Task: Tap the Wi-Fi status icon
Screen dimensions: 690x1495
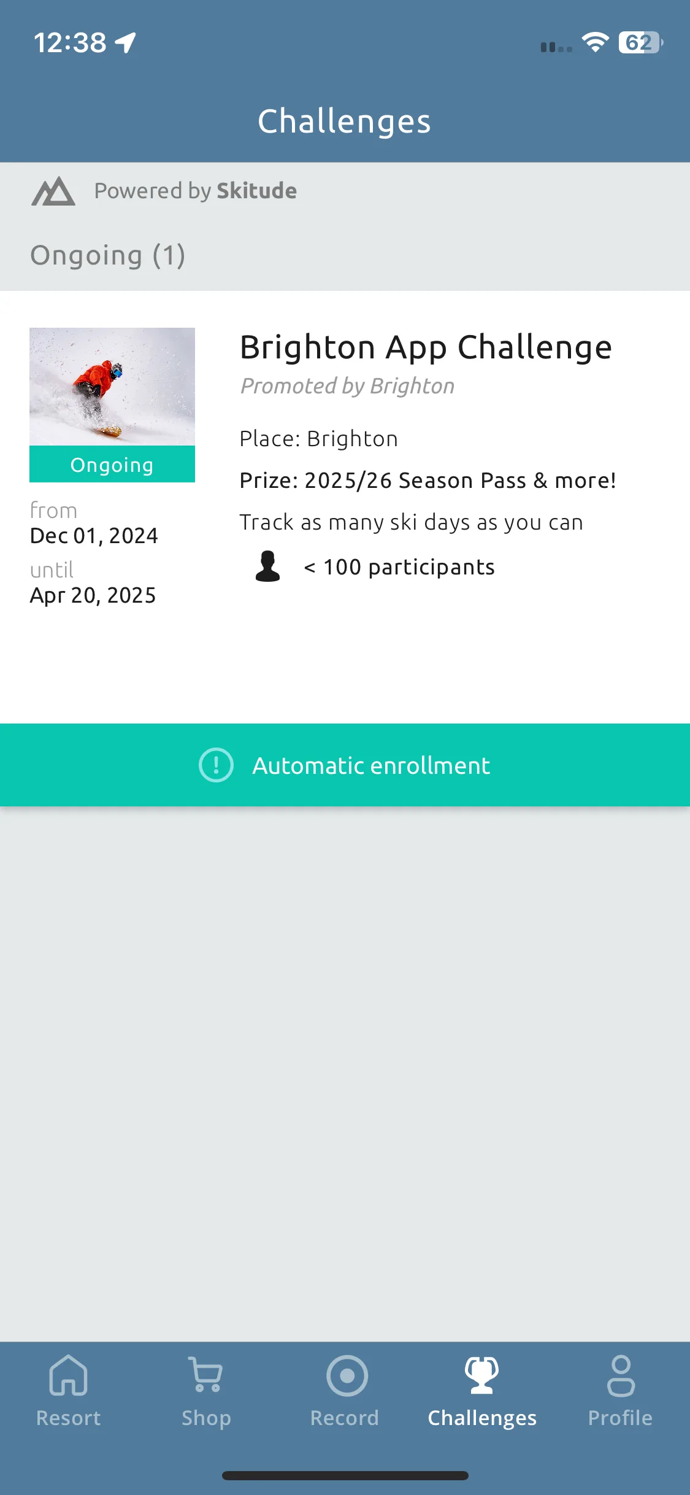Action: (x=595, y=42)
